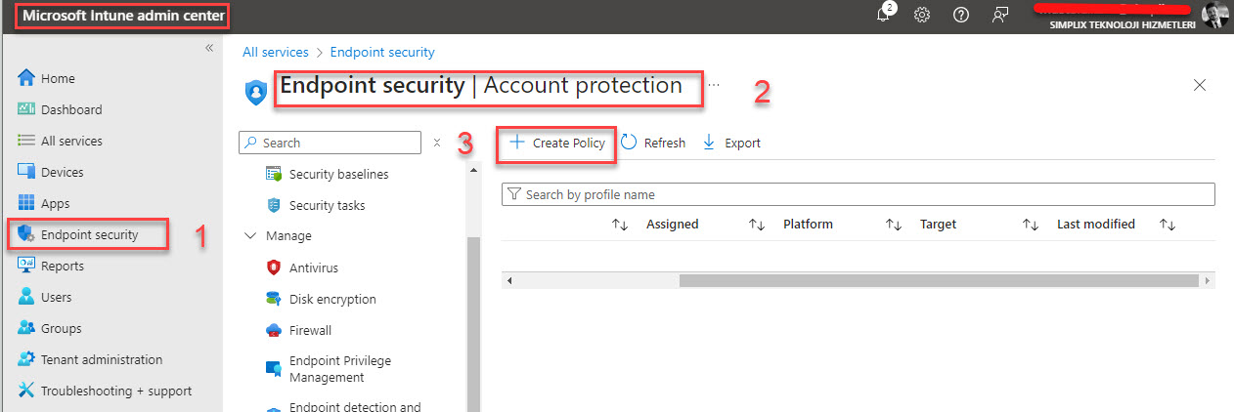The width and height of the screenshot is (1234, 412).
Task: Click the Refresh icon in toolbar
Action: [630, 143]
